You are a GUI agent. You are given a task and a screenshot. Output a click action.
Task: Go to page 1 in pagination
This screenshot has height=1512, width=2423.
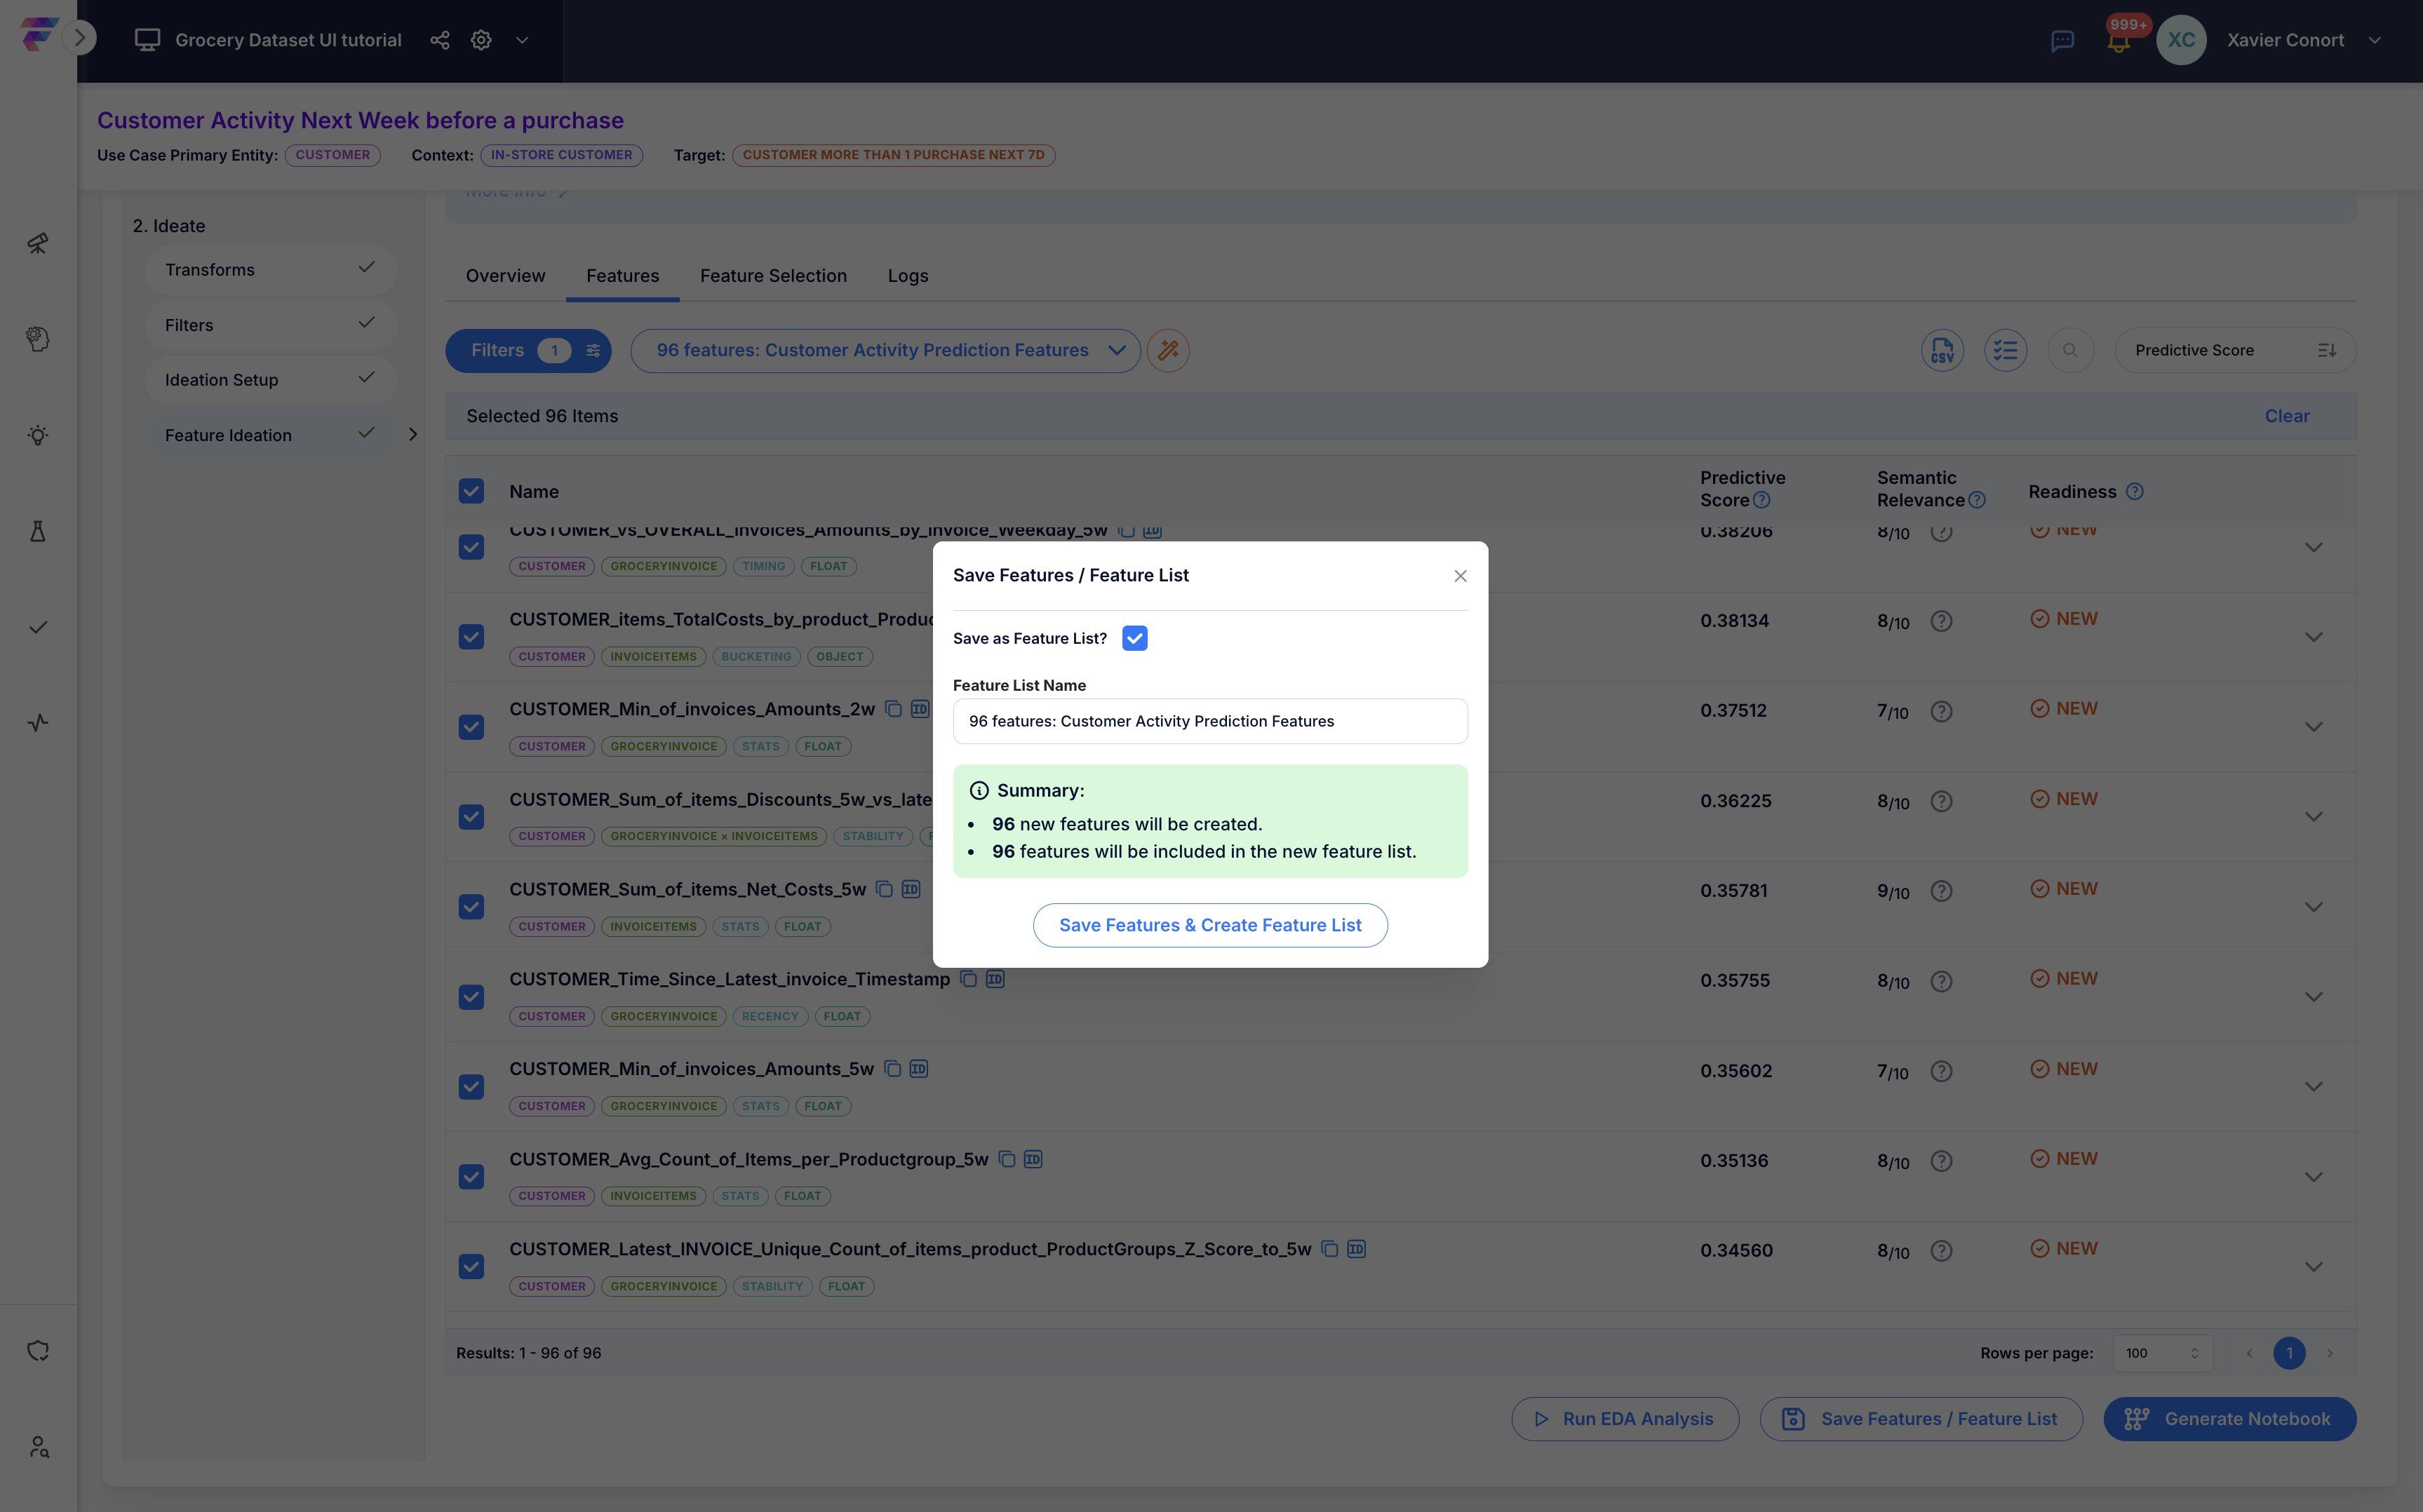click(x=2289, y=1353)
